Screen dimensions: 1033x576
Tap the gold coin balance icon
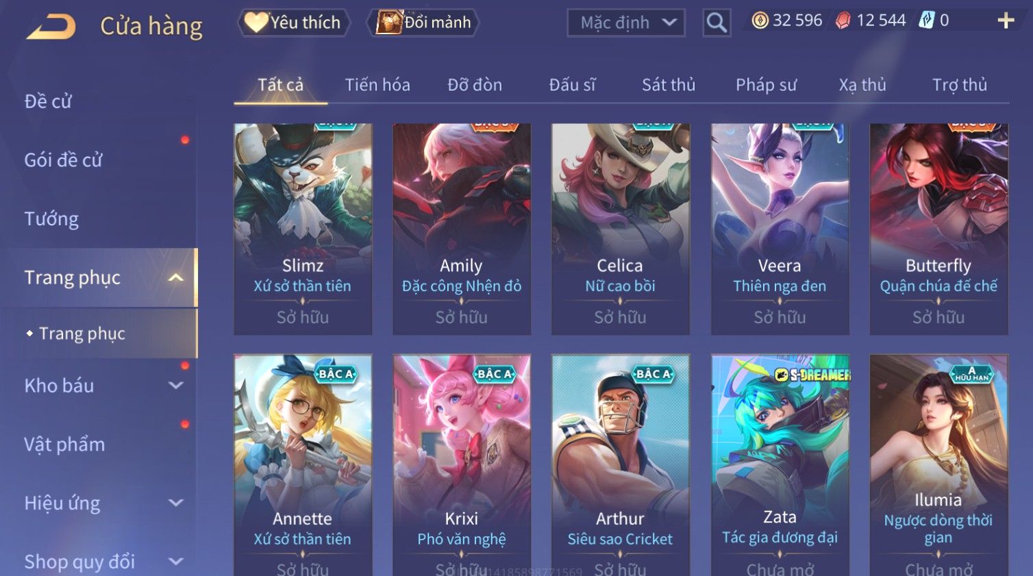(760, 21)
